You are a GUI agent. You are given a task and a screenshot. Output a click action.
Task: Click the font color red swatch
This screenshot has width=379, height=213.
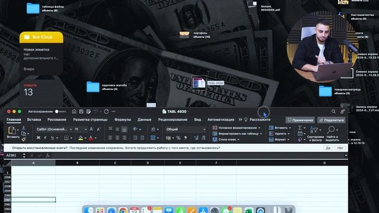(91, 138)
